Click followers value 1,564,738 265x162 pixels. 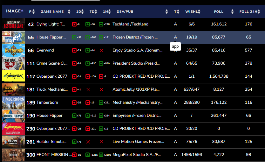(x=219, y=76)
